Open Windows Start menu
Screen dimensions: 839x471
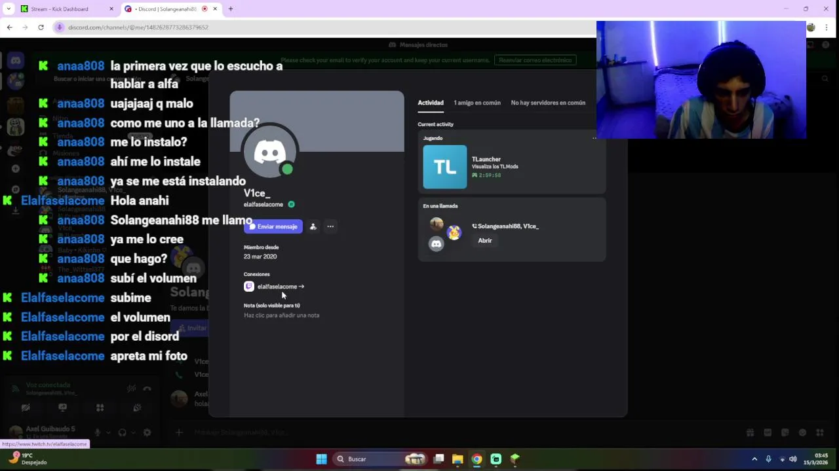(321, 459)
